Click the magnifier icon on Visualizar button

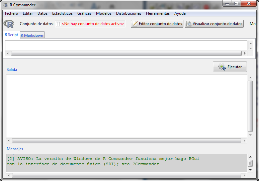click(189, 24)
